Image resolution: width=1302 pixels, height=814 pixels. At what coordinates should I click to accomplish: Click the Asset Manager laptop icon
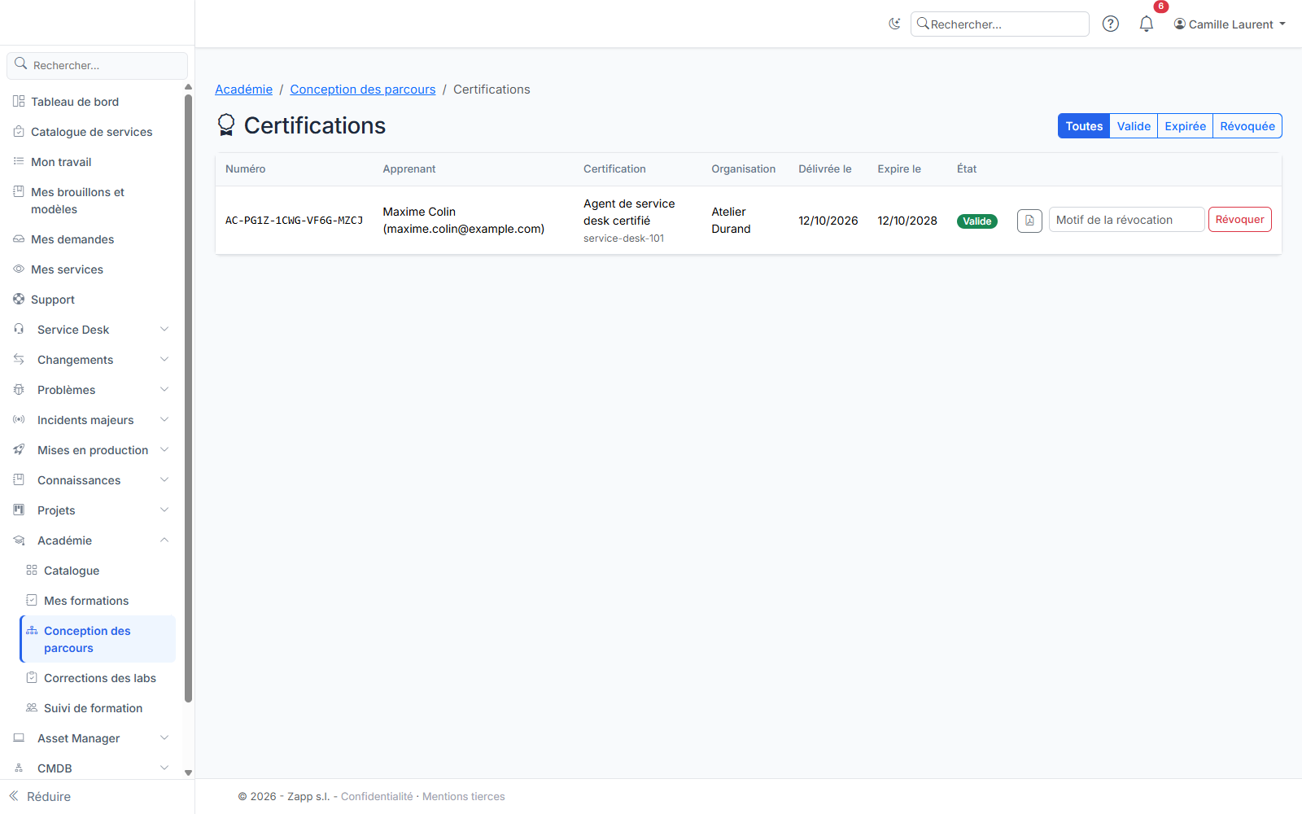(19, 737)
